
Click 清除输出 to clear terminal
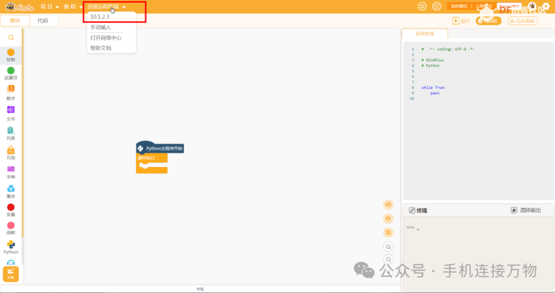point(526,210)
